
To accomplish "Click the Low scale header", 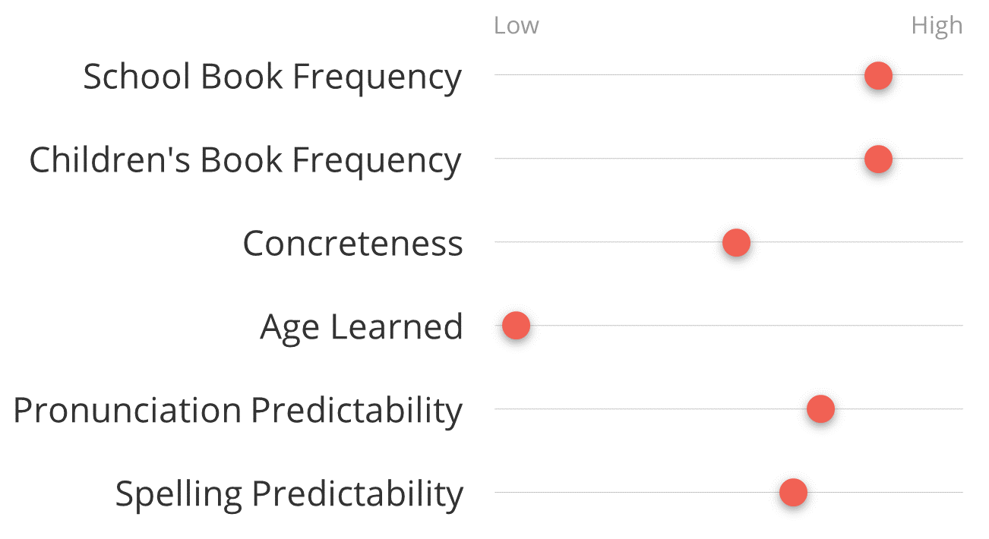I will pos(517,26).
